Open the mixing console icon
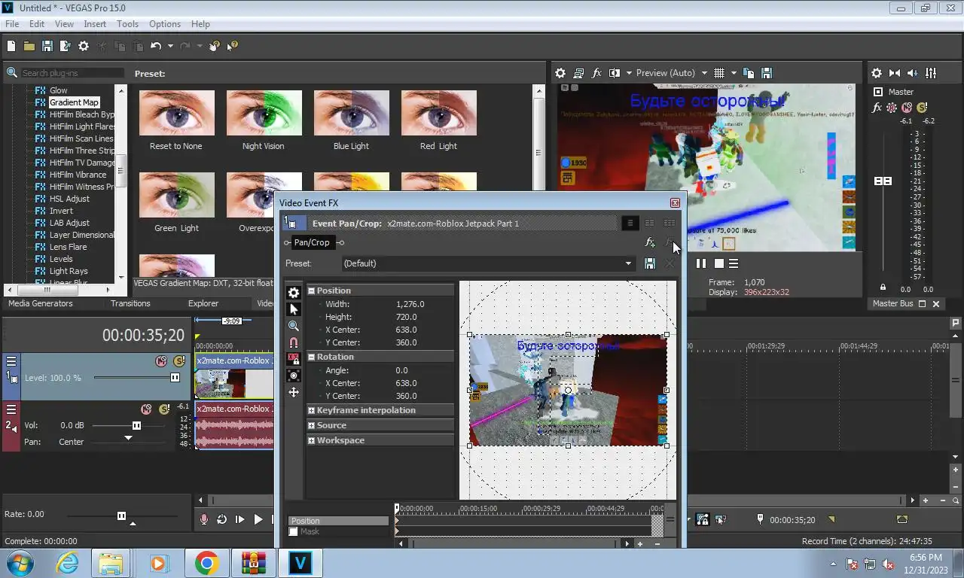Image resolution: width=964 pixels, height=578 pixels. [931, 73]
